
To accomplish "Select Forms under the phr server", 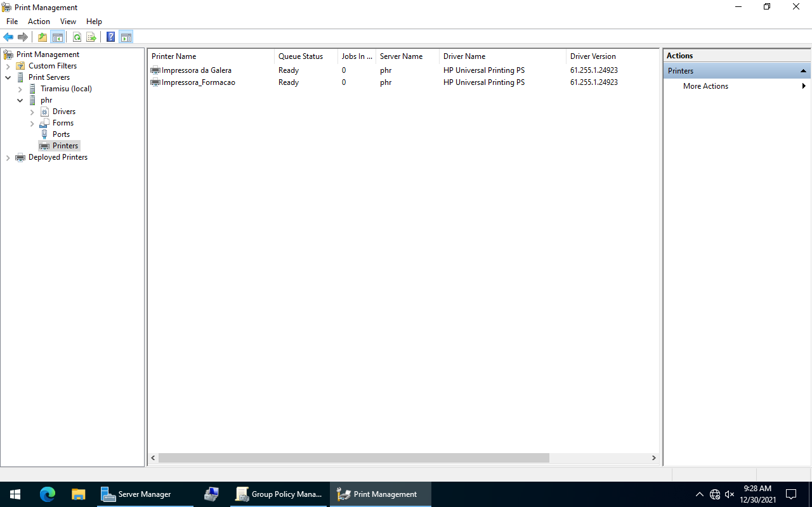I will (x=63, y=123).
